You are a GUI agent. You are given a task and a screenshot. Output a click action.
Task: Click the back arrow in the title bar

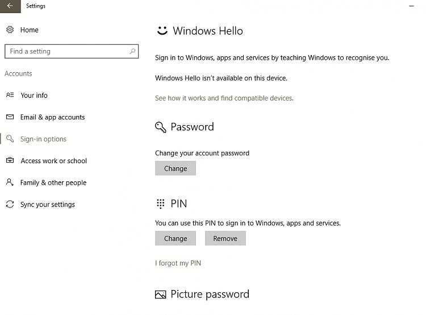click(10, 6)
